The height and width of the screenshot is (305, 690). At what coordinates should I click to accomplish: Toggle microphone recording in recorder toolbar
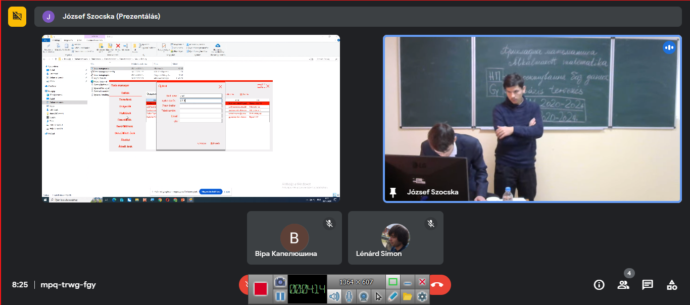pyautogui.click(x=349, y=296)
